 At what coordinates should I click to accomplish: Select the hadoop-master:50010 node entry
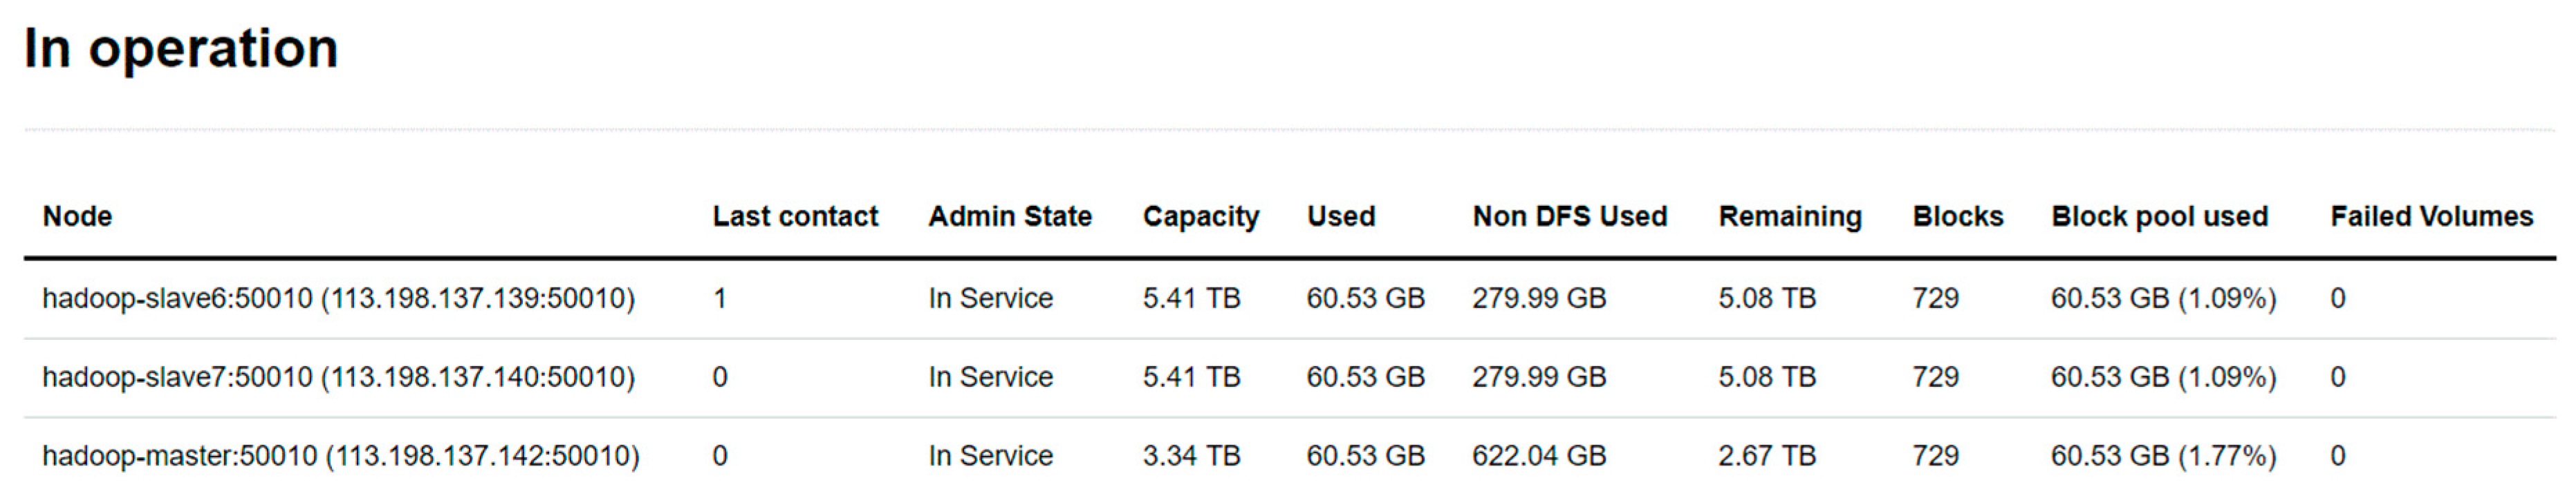click(x=340, y=456)
